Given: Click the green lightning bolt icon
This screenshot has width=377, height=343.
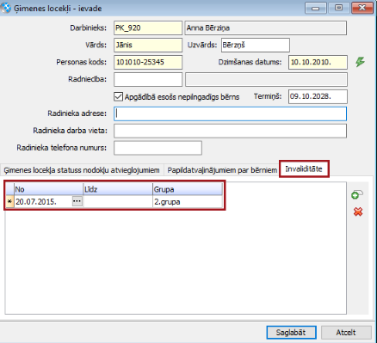Looking at the screenshot, I should tap(360, 62).
